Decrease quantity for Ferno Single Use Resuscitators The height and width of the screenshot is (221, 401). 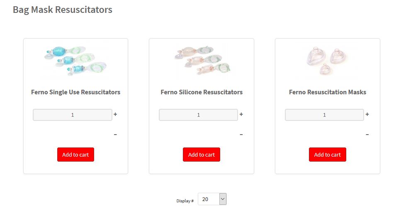pos(115,135)
